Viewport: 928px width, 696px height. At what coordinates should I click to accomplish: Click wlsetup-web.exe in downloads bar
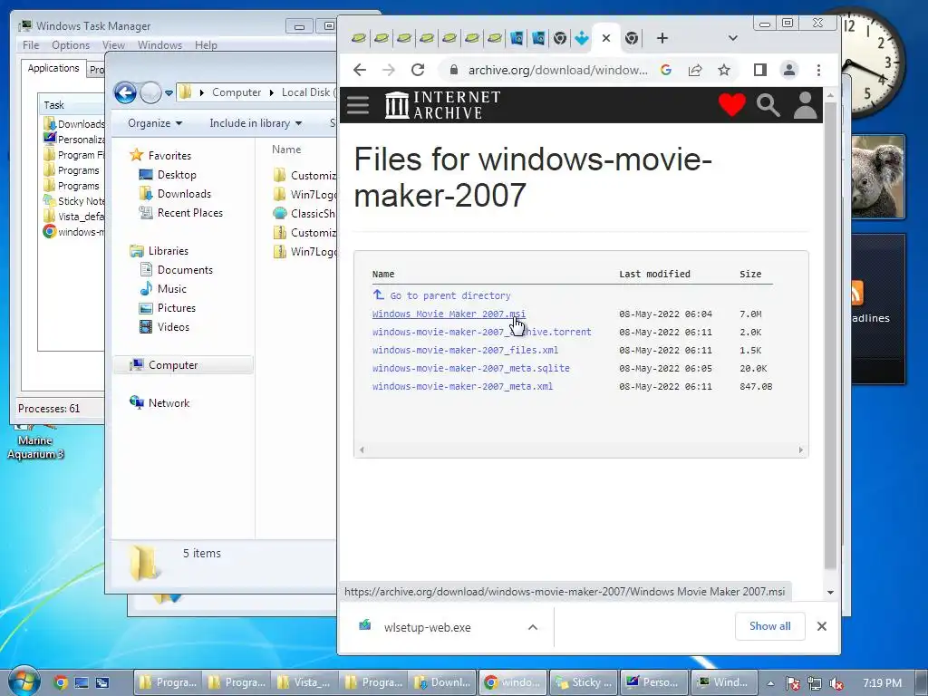[428, 627]
